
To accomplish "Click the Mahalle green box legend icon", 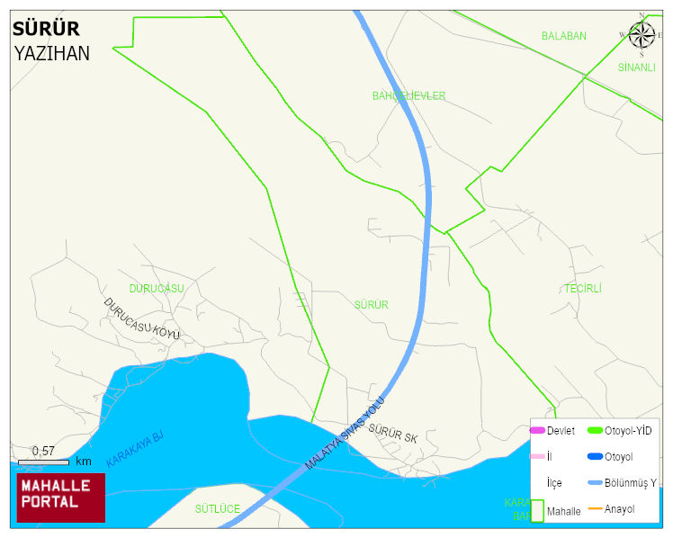I will pos(537,511).
